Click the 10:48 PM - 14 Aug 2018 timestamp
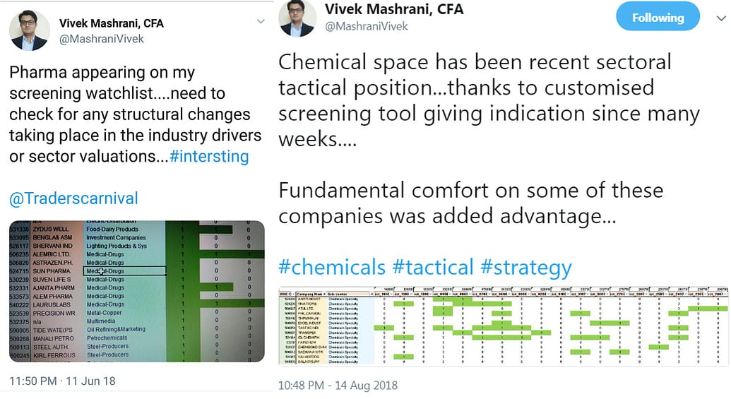This screenshot has width=731, height=399. click(x=338, y=386)
